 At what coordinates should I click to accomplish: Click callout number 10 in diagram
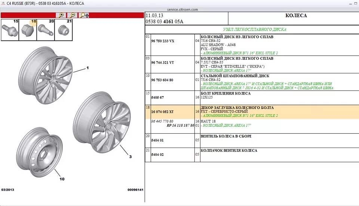pos(62,179)
